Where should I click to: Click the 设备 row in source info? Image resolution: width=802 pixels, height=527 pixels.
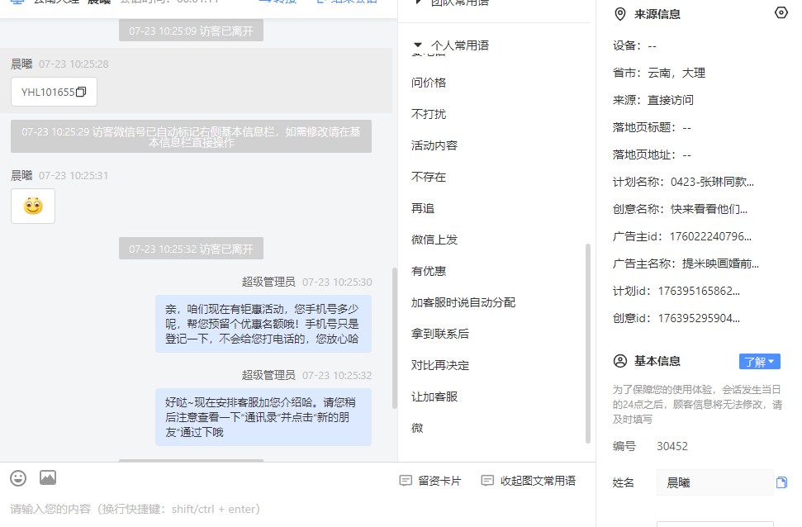pyautogui.click(x=635, y=45)
